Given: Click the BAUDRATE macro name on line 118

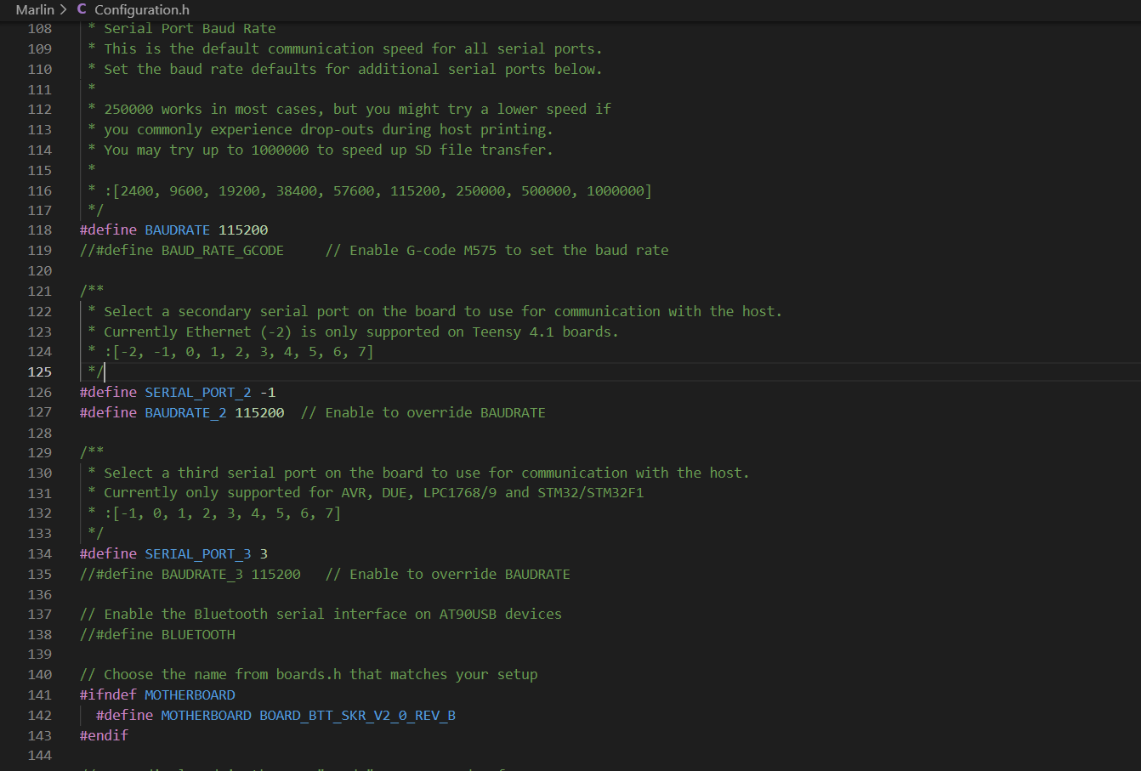Looking at the screenshot, I should click(177, 230).
